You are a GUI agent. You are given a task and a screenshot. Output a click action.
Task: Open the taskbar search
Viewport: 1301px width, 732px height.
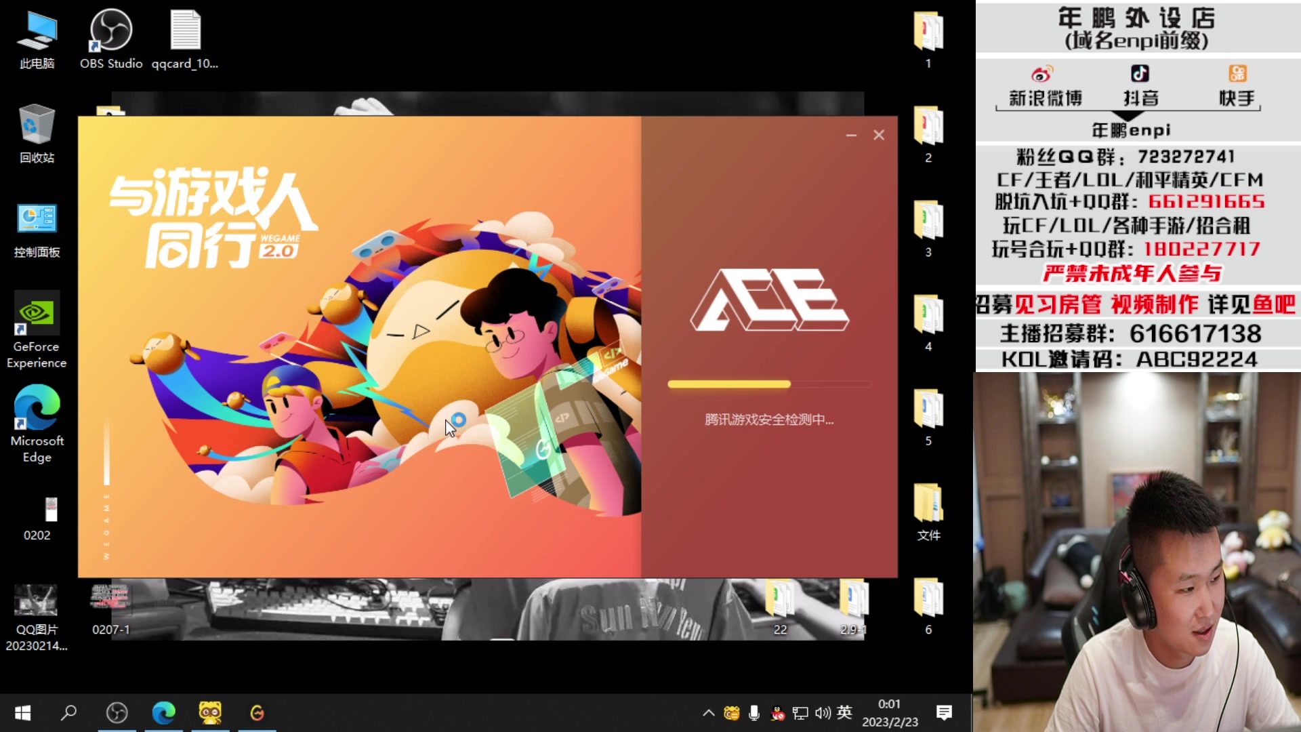68,713
